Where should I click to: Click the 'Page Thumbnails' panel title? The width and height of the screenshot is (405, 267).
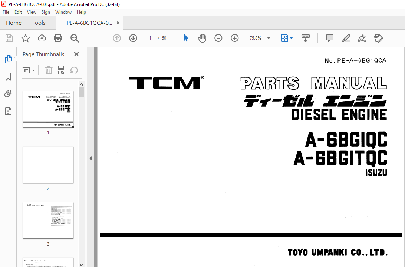tap(43, 54)
